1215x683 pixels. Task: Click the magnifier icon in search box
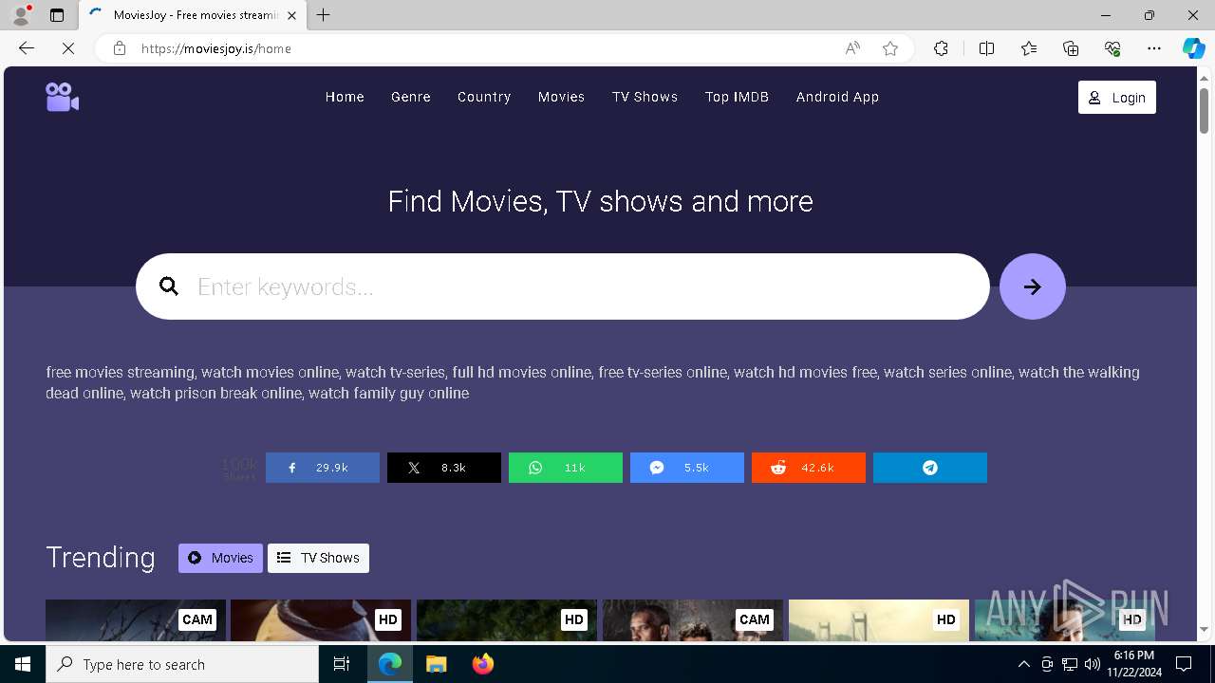(169, 286)
